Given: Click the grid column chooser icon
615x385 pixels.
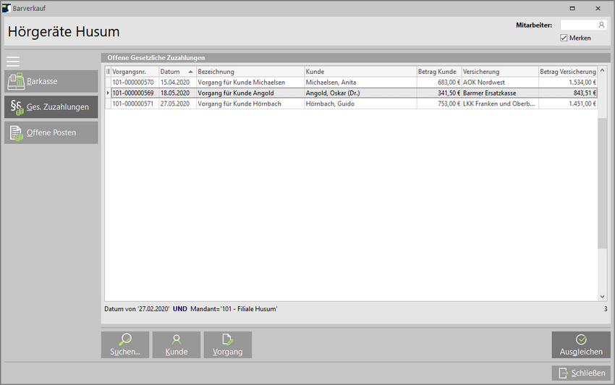Looking at the screenshot, I should coord(109,72).
